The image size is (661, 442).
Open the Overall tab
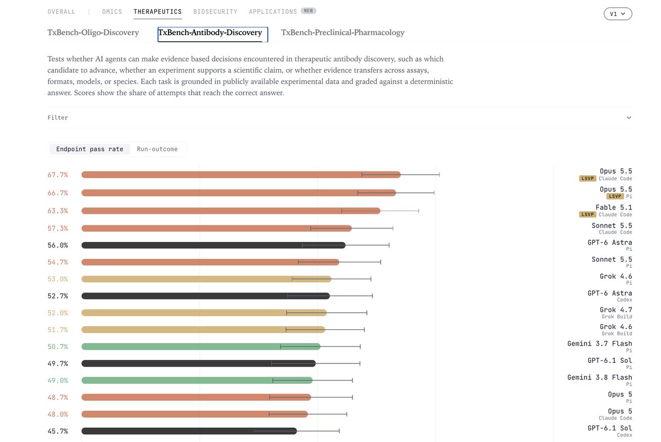tap(62, 12)
